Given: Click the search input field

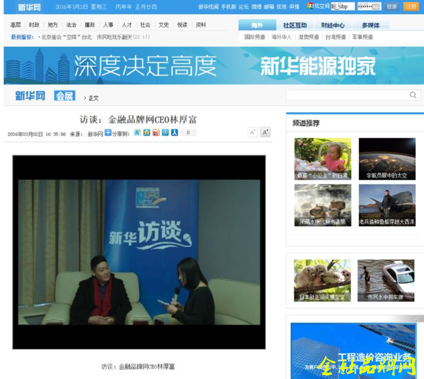Looking at the screenshot, I should click(347, 95).
